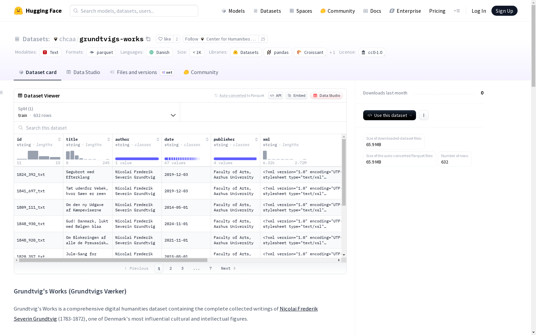The width and height of the screenshot is (536, 335).
Task: Open the Files and versions tab
Action: click(142, 72)
